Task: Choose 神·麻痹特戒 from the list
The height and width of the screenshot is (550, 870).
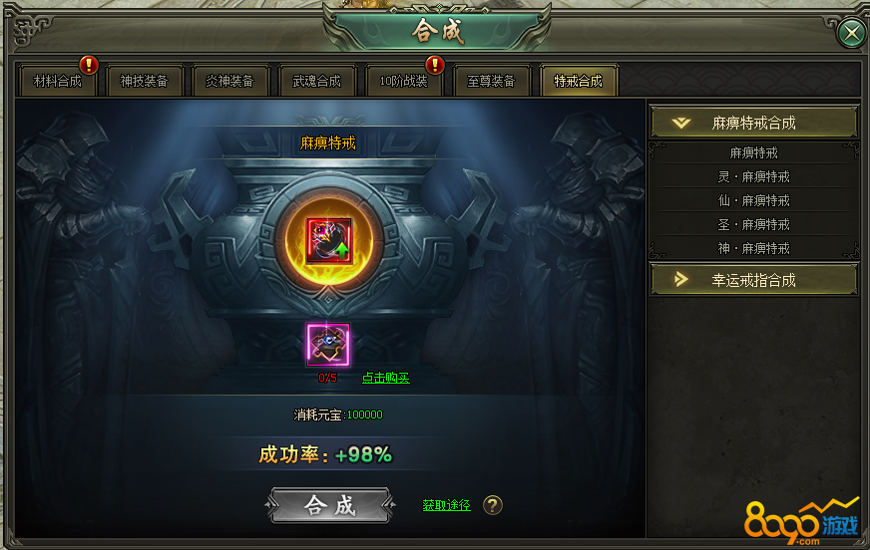Action: point(753,249)
